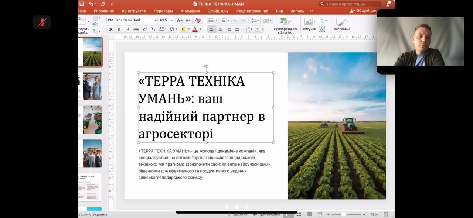Switch to the Рисование ribbon tab
The image size is (473, 218).
point(104,11)
